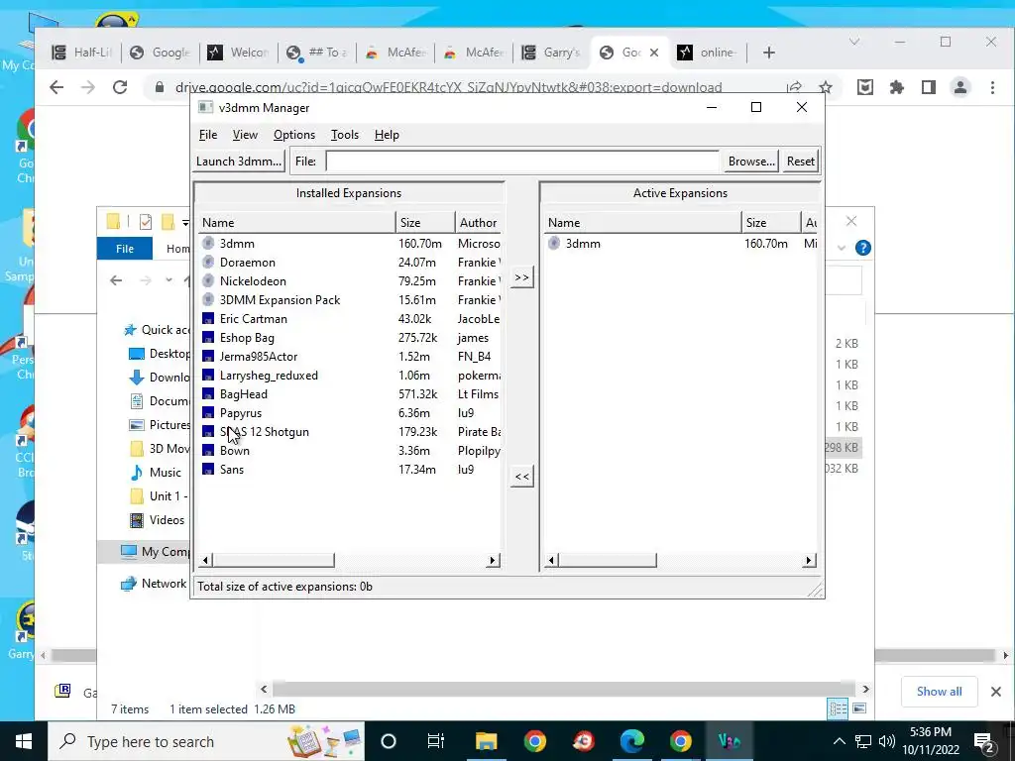Click the Windows Start button

(24, 741)
